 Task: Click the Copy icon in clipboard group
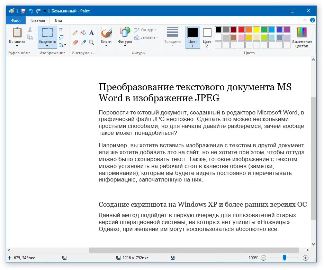click(x=30, y=37)
